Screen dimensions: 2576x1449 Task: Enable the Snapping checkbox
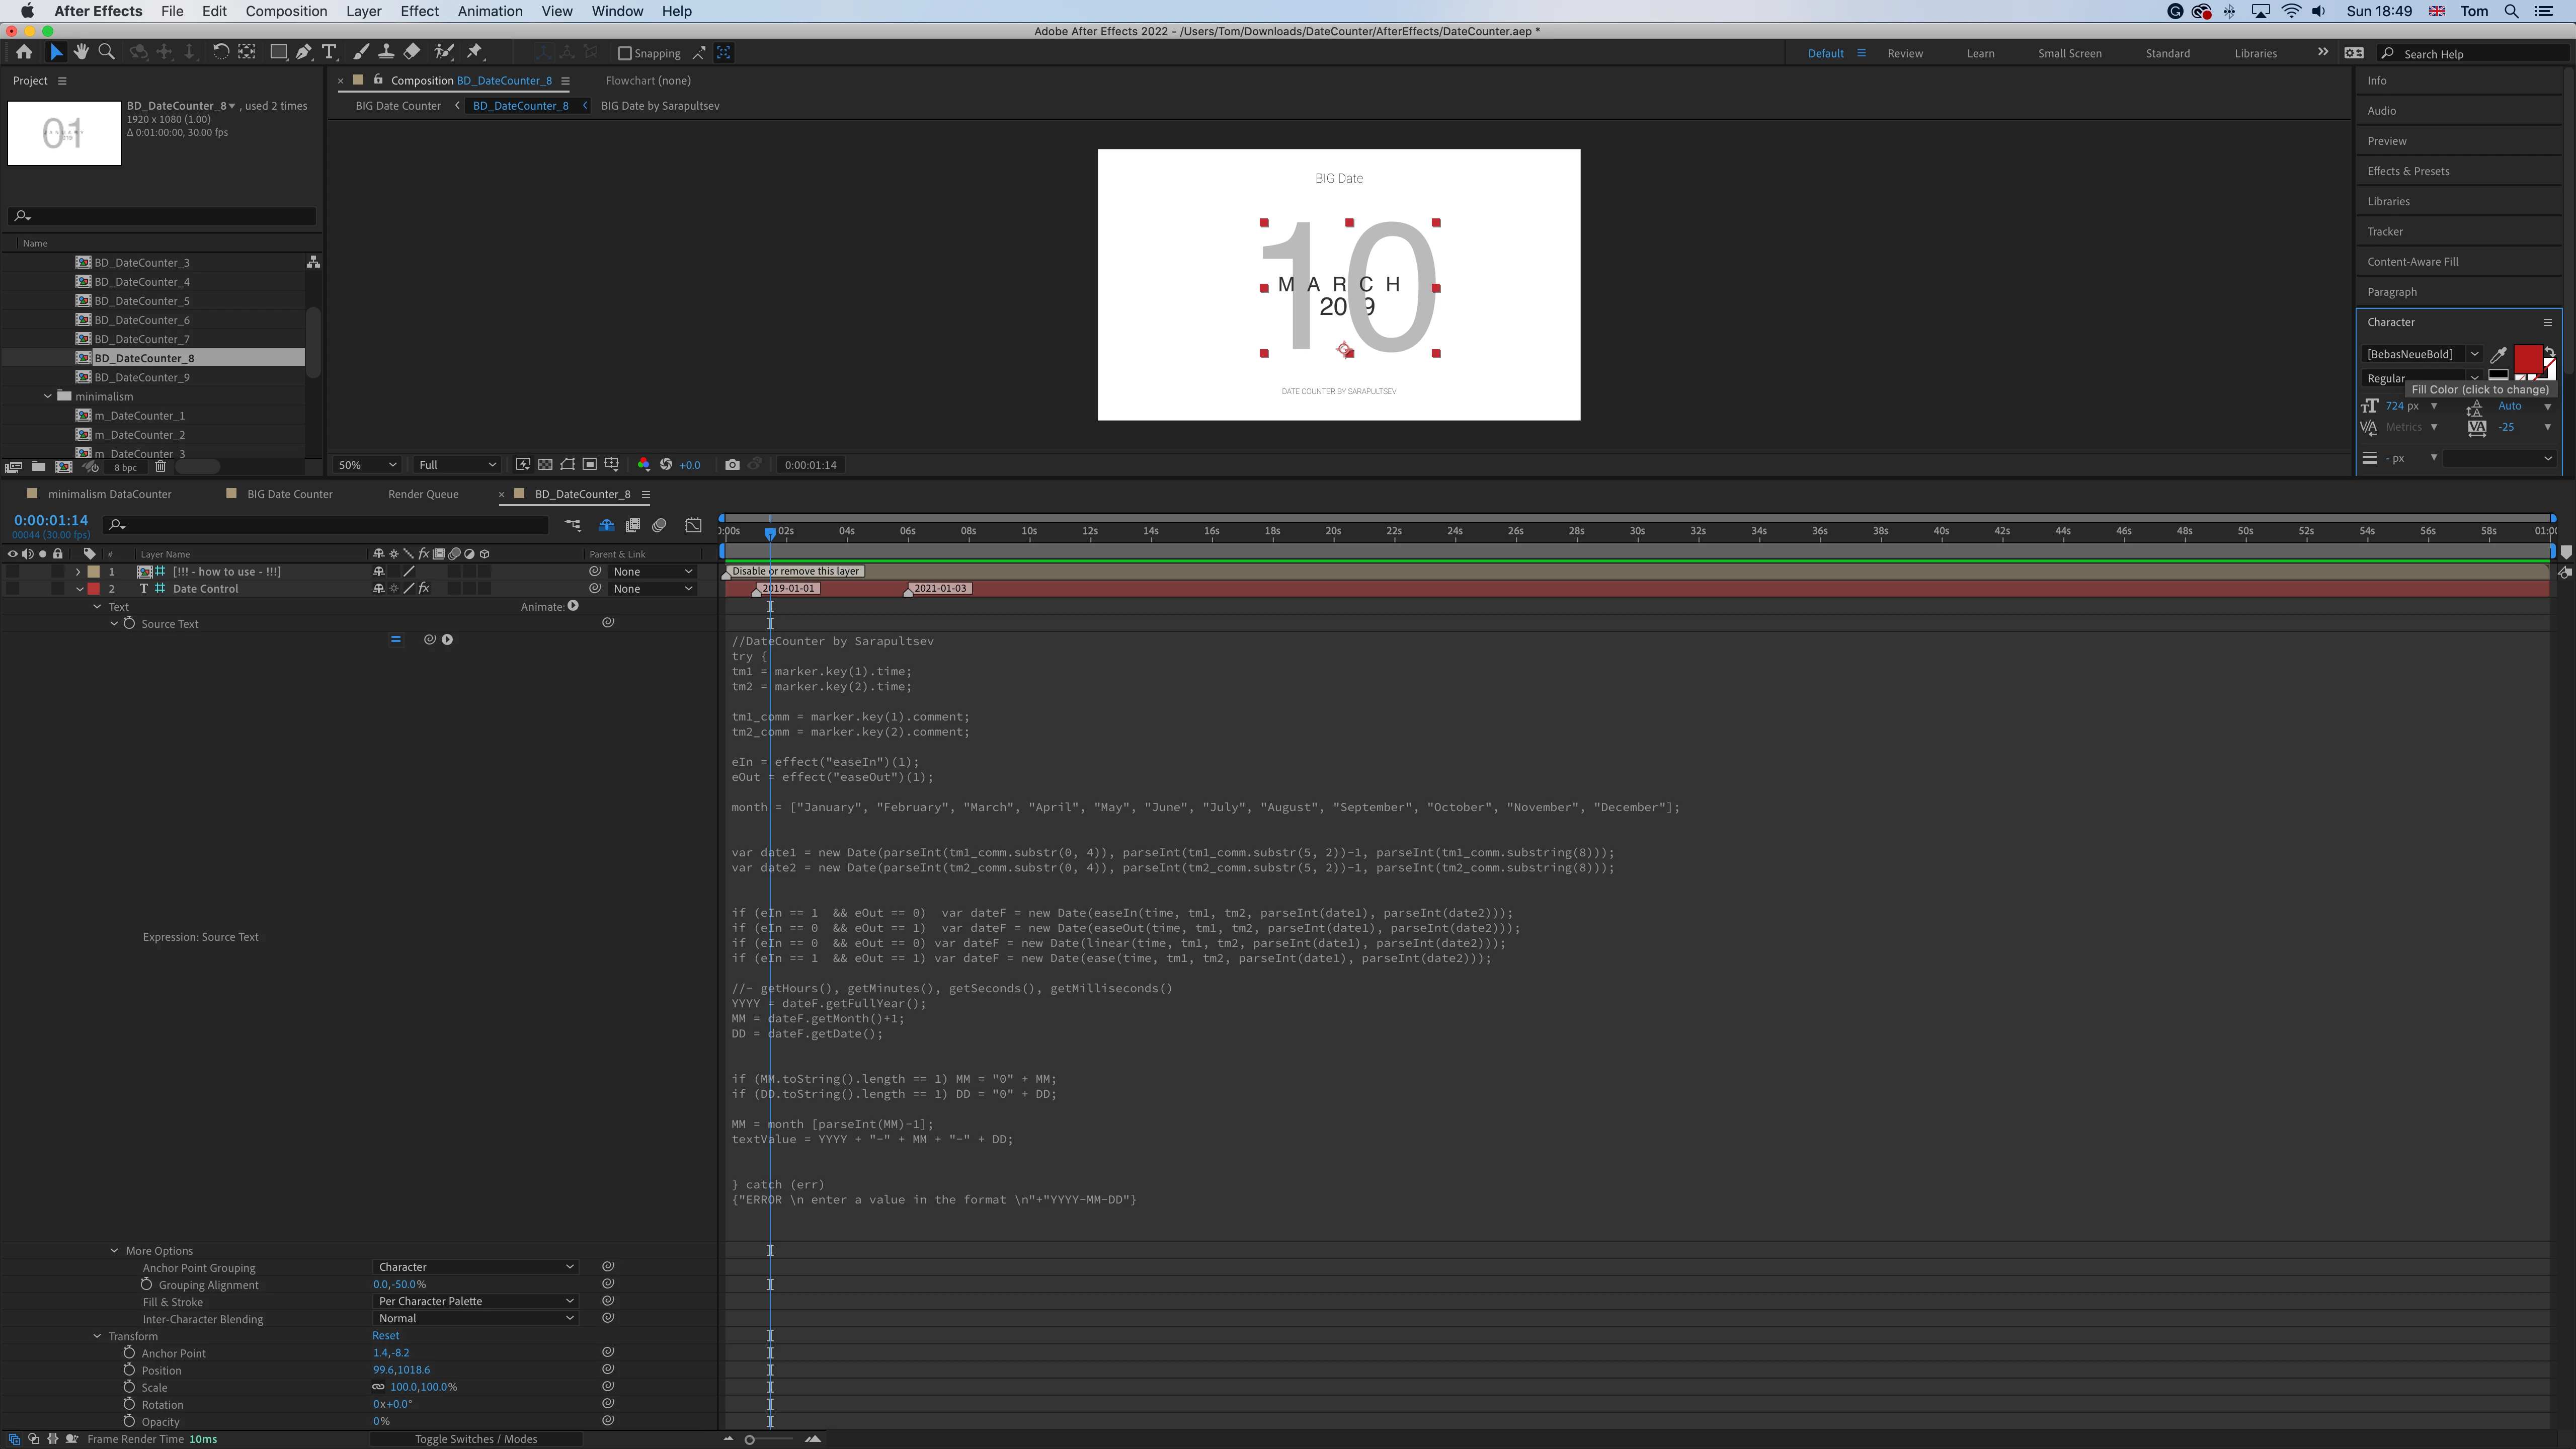coord(625,53)
